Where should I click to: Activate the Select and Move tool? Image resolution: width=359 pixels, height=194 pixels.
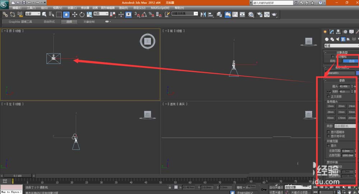[x=74, y=14]
